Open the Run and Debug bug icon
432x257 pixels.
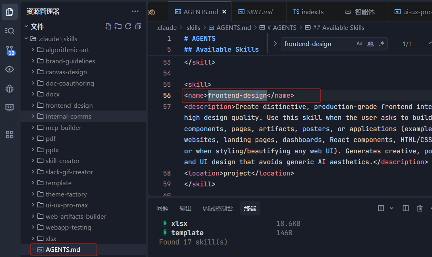point(10,88)
